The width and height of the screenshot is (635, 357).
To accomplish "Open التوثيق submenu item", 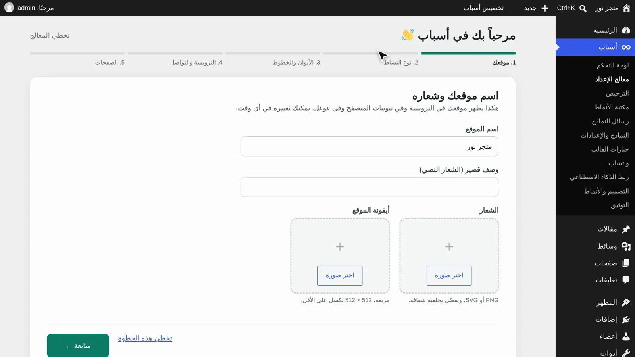I will 620,205.
